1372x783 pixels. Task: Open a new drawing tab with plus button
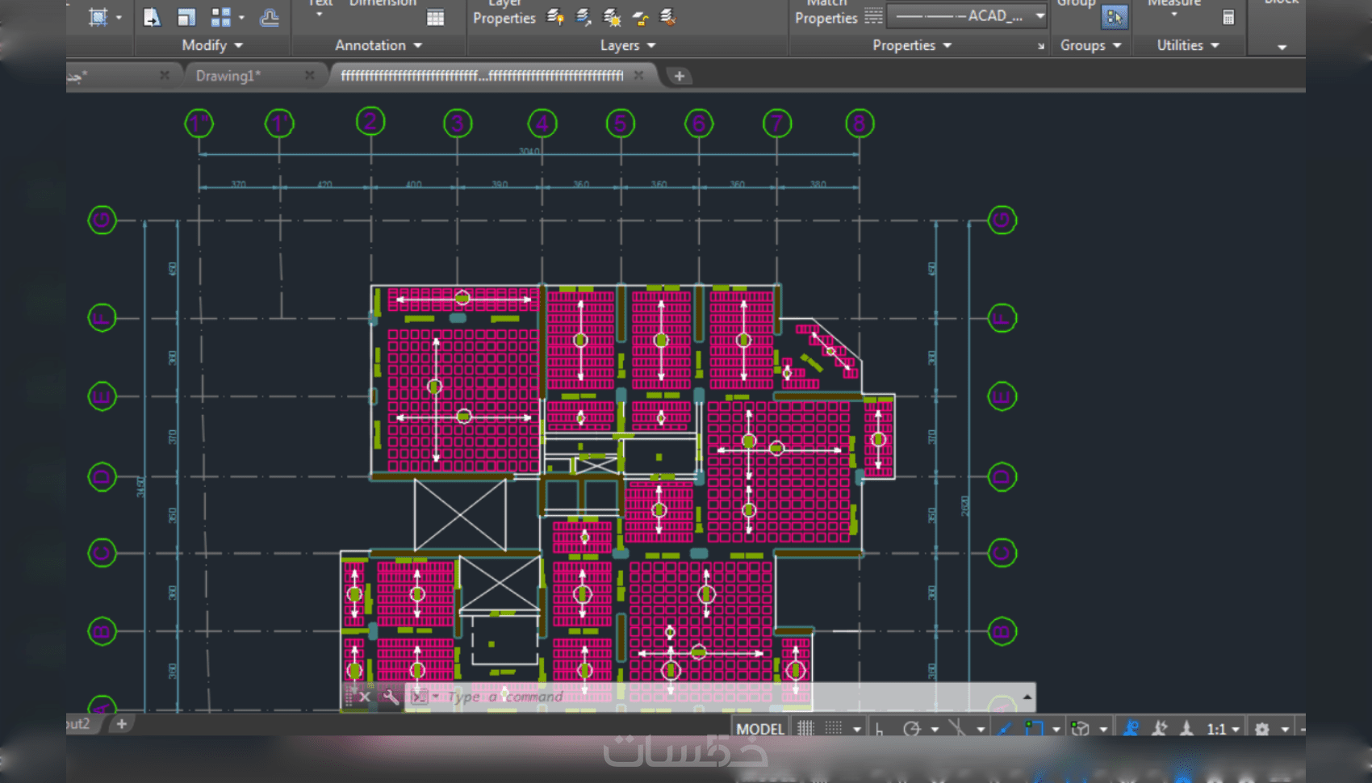tap(680, 76)
